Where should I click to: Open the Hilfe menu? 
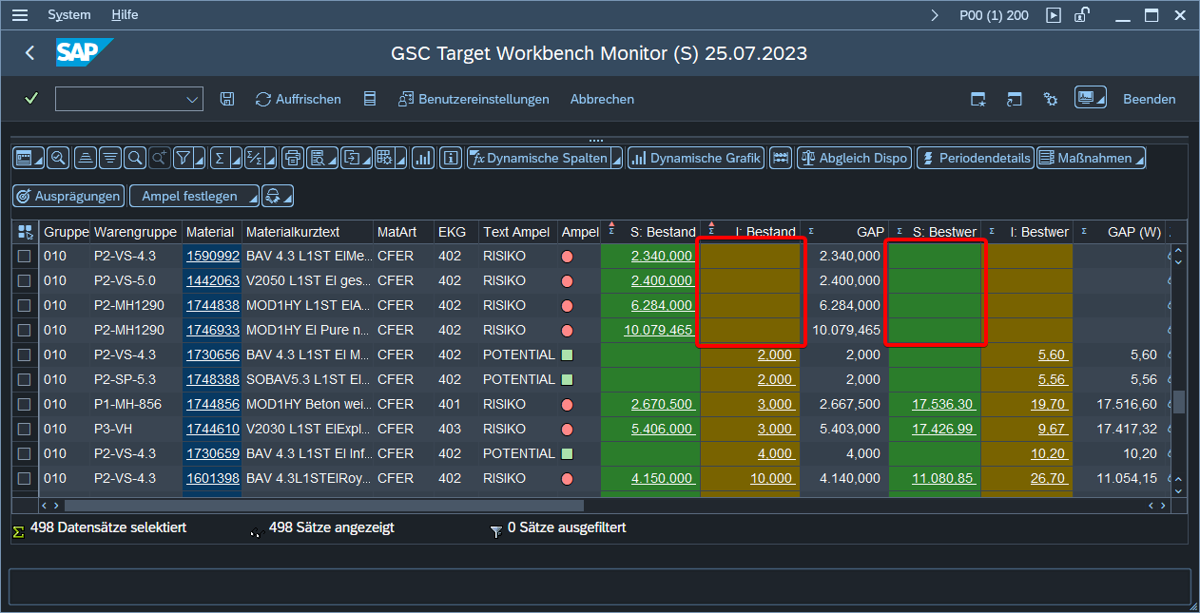[125, 15]
